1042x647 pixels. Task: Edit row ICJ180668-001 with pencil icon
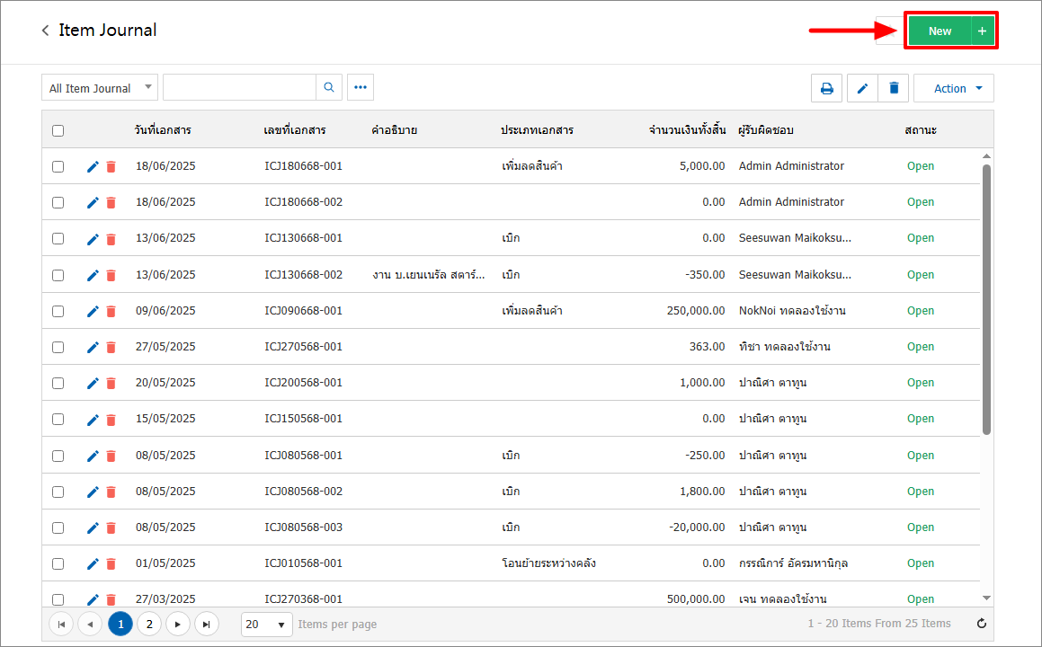pos(93,166)
